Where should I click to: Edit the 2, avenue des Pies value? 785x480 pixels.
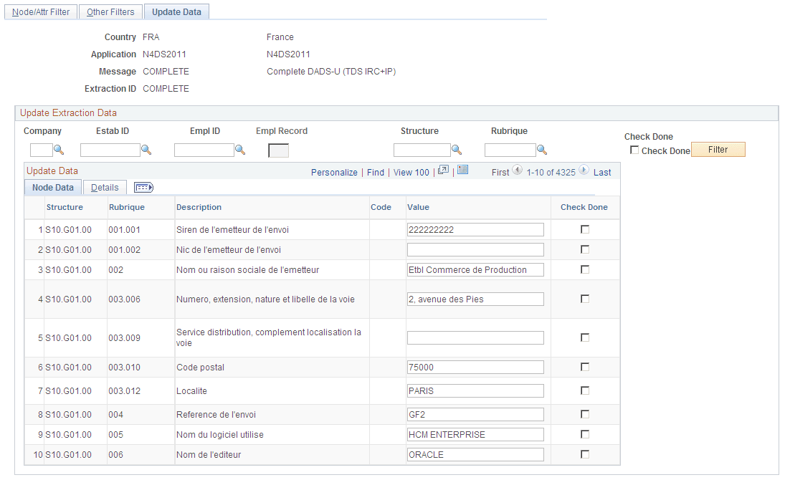[x=475, y=299]
